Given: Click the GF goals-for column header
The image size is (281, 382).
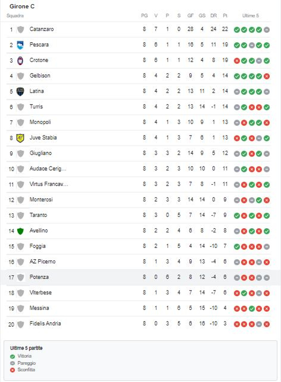Looking at the screenshot, I should coord(190,15).
